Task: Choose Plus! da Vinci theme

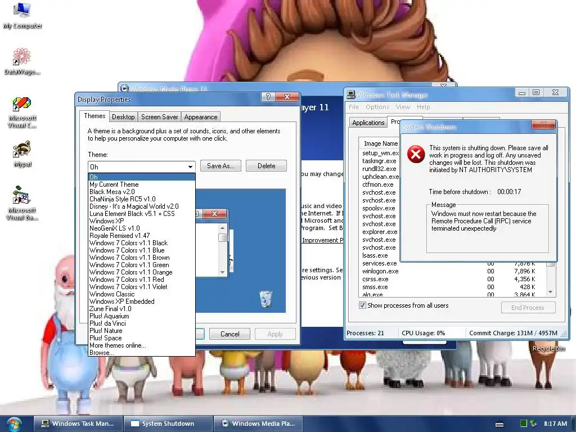Action: click(x=141, y=323)
